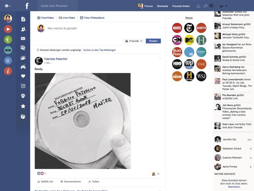
Task: Open privacy shortcuts lock icon
Action: pos(221,6)
